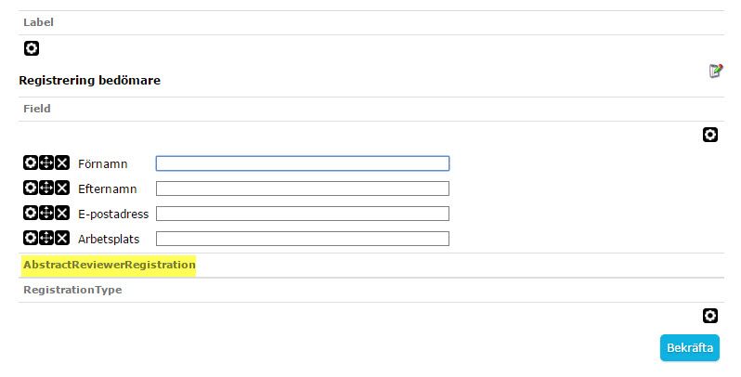Image resolution: width=741 pixels, height=377 pixels.
Task: Click the settings gear below the Field header
Action: click(709, 135)
